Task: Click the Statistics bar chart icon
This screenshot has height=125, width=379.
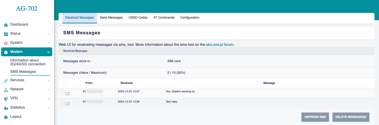Action: pyautogui.click(x=6, y=108)
